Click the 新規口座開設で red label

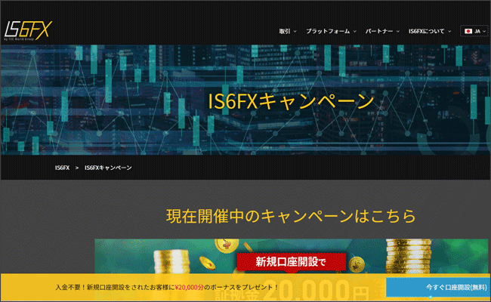coord(291,262)
